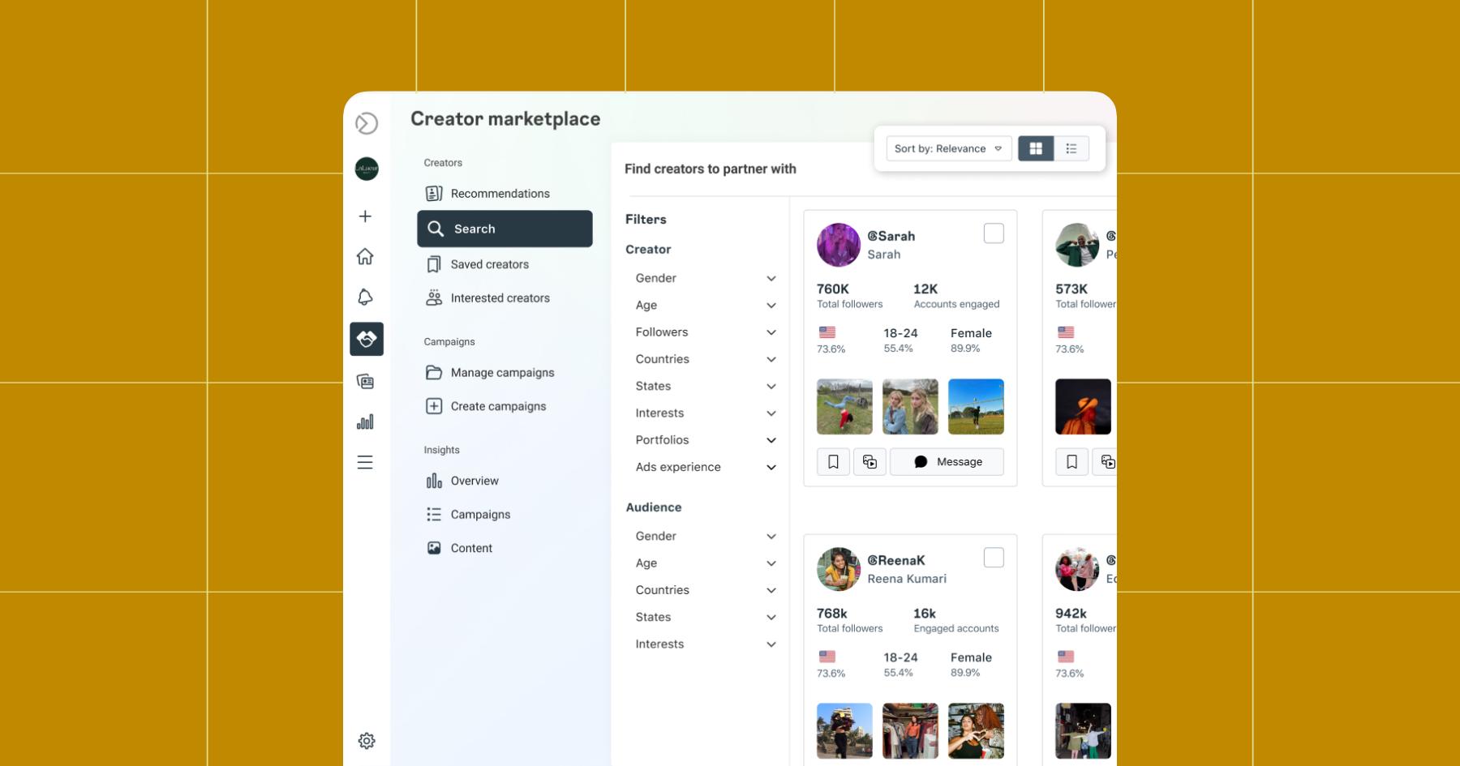
Task: Expand Creator Countries filter
Action: pos(706,359)
